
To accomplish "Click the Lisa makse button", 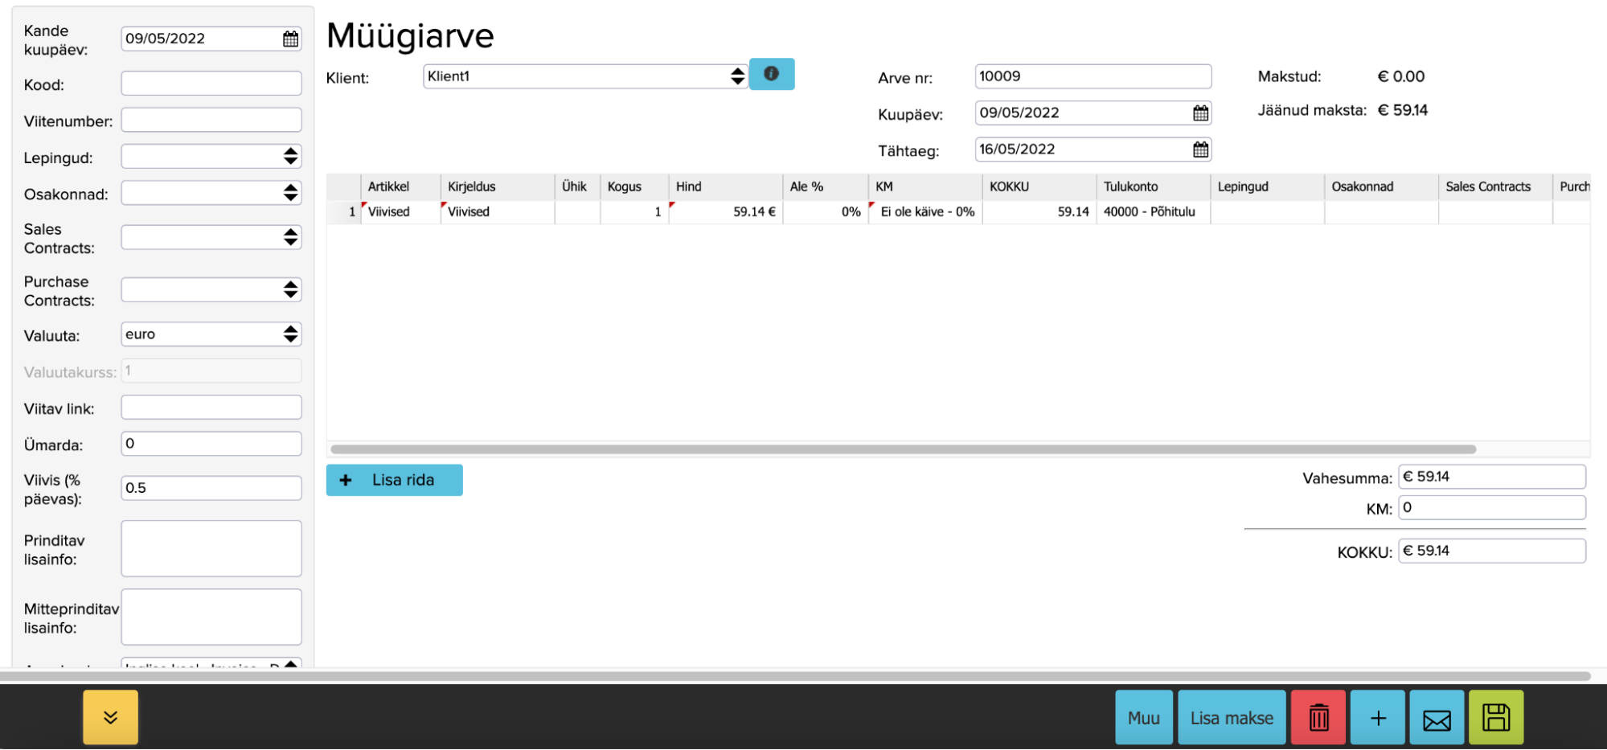I will (x=1231, y=718).
